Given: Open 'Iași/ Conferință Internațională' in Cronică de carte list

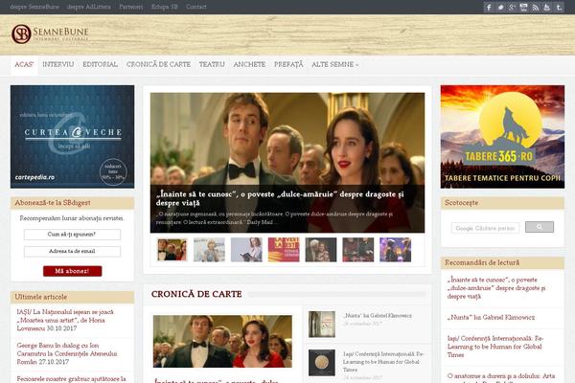Looking at the screenshot, I should pos(383,362).
